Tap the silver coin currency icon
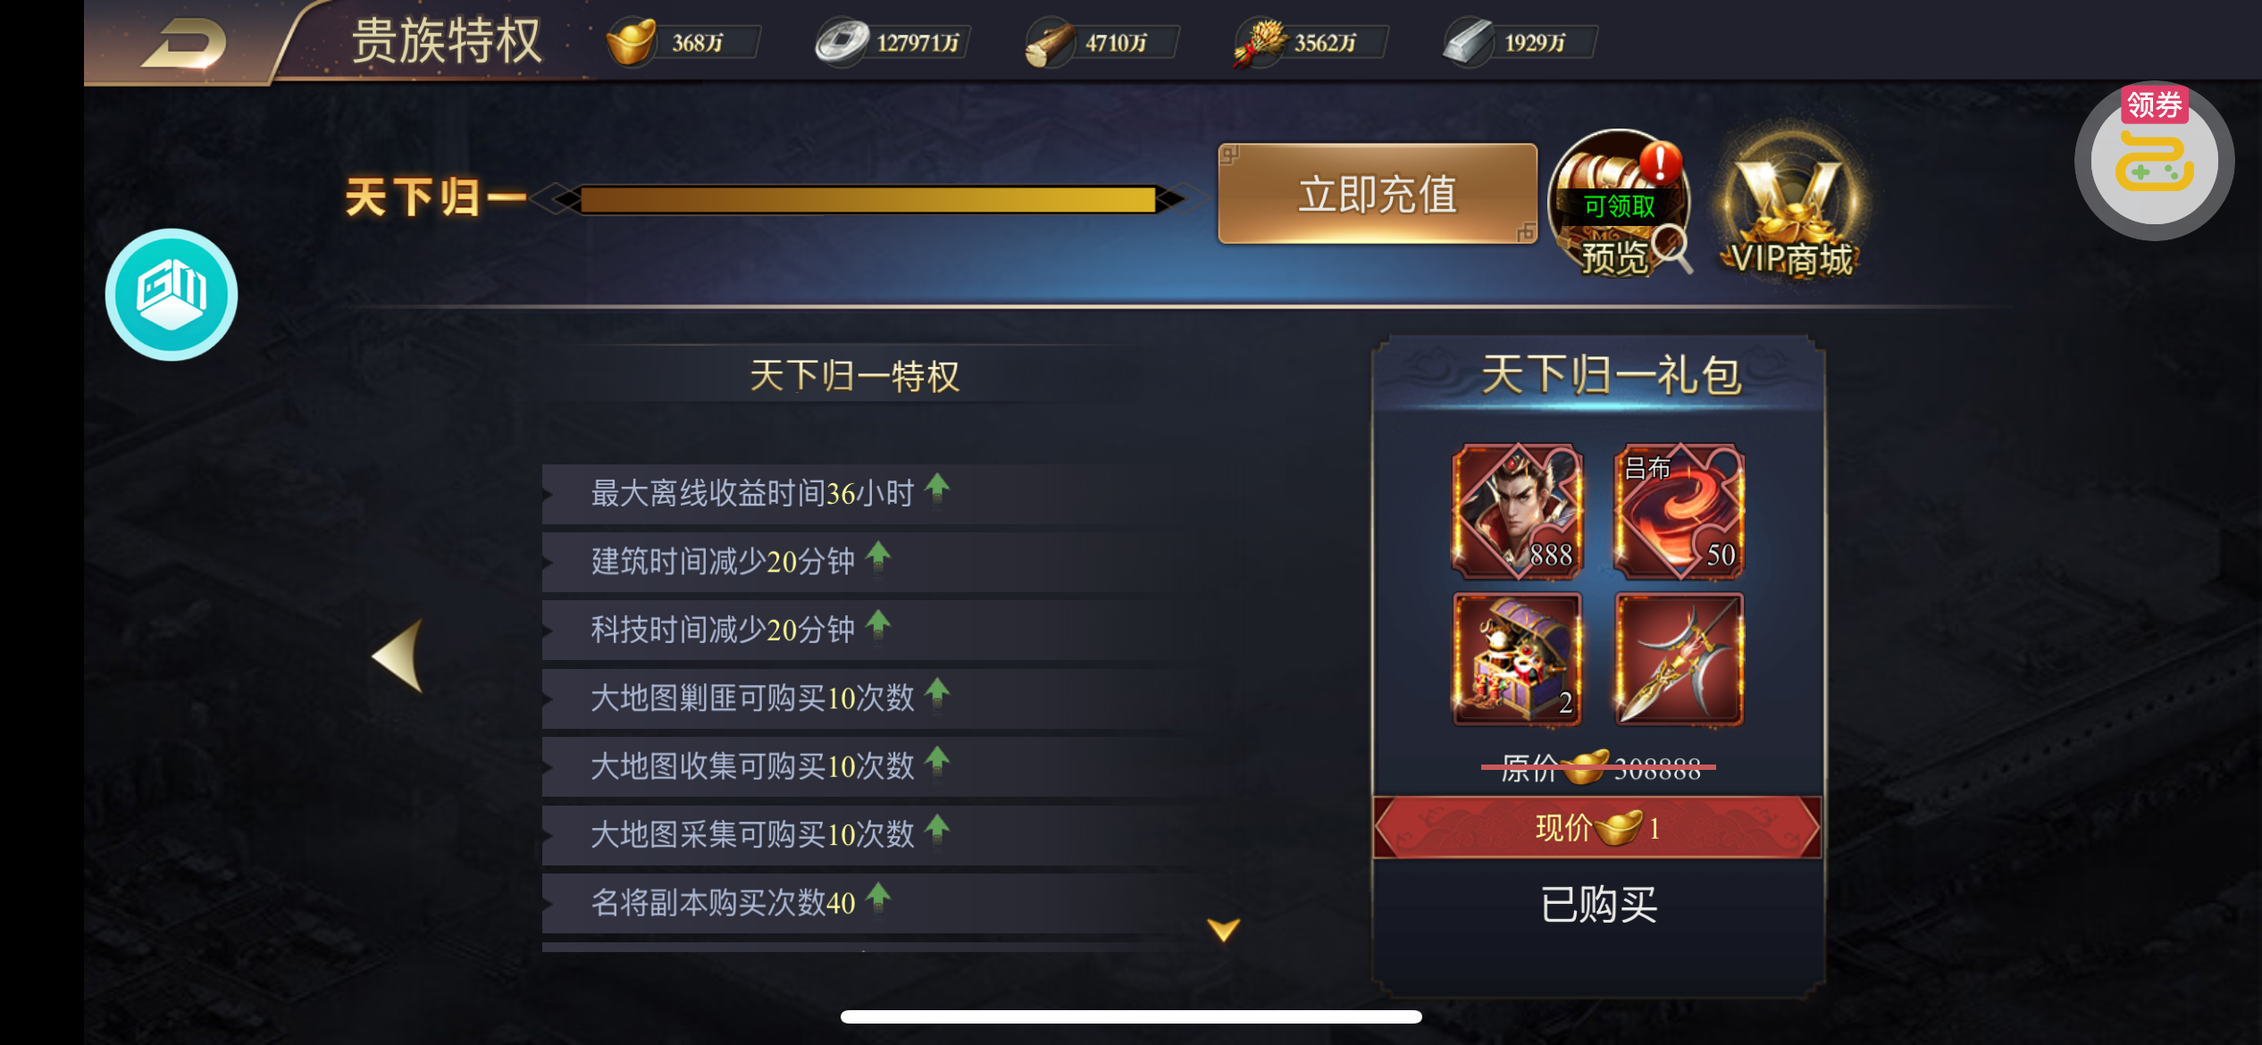This screenshot has height=1045, width=2262. (841, 41)
